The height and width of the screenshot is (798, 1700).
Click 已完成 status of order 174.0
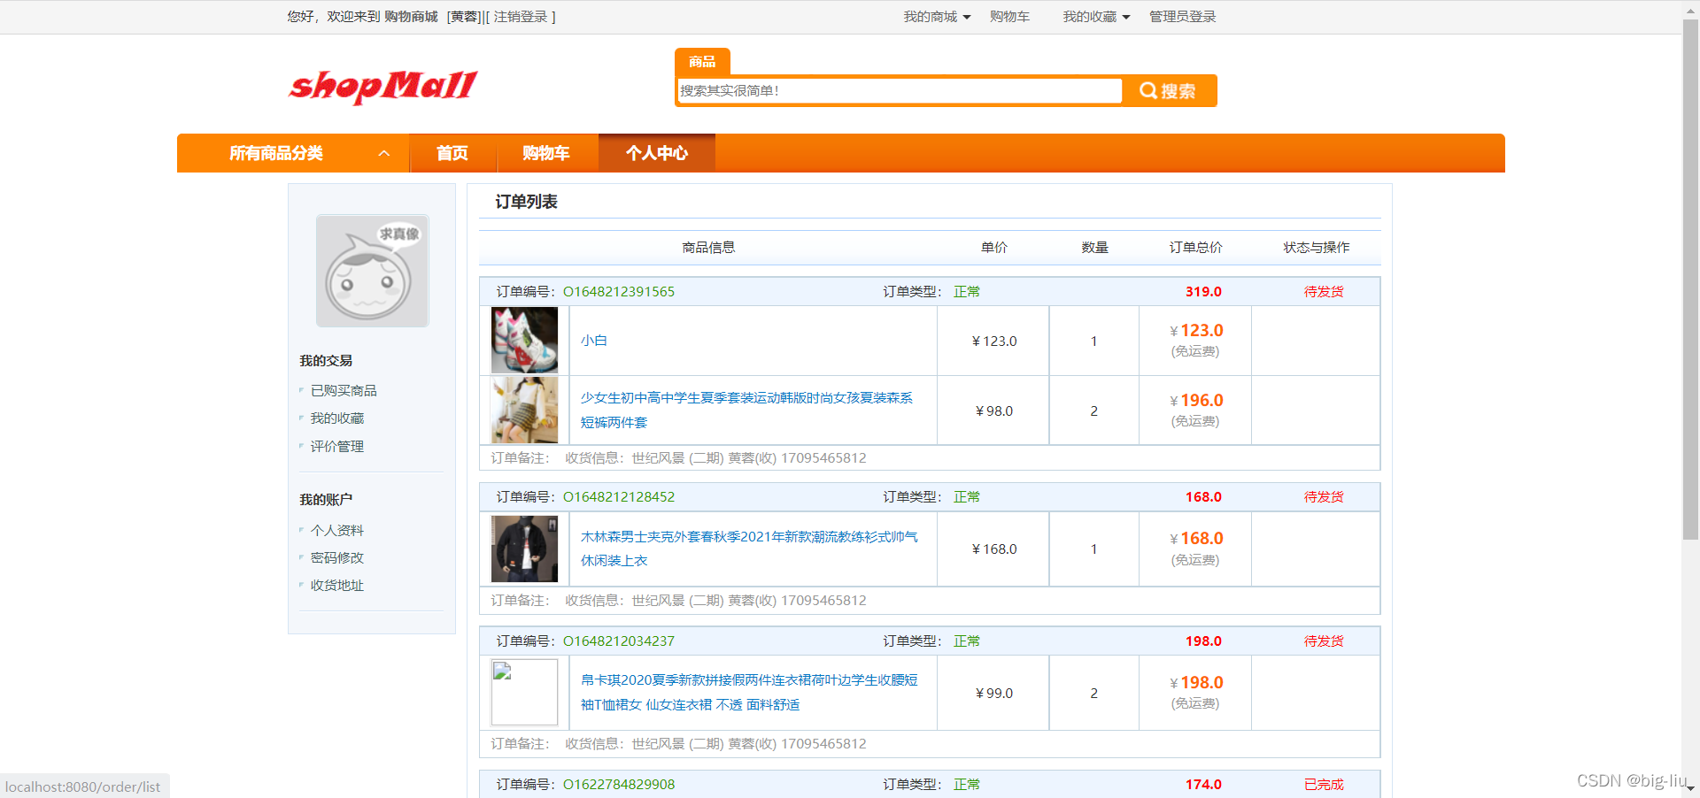(x=1324, y=785)
